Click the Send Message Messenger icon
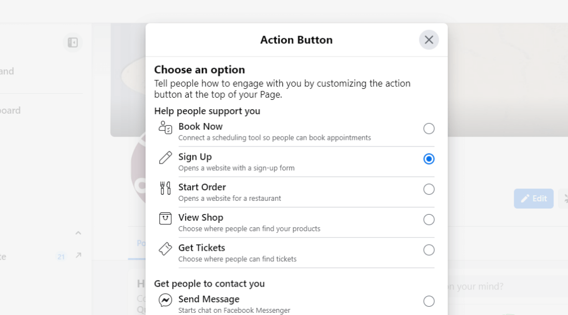Screen dimensions: 568x315 click(165, 301)
